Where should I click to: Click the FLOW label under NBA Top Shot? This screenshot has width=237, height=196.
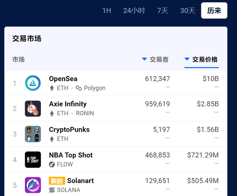coord(65,164)
